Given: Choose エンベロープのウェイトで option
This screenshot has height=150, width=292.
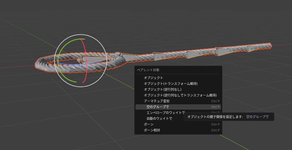Looking at the screenshot, I should tap(166, 112).
